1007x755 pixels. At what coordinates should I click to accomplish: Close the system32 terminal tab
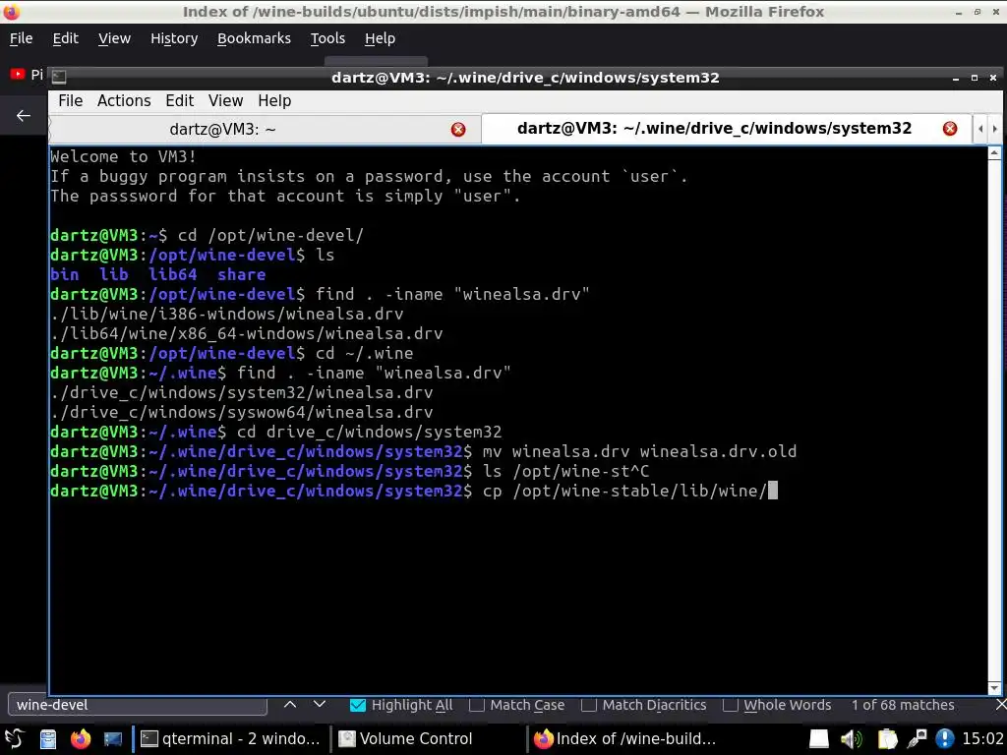click(950, 129)
